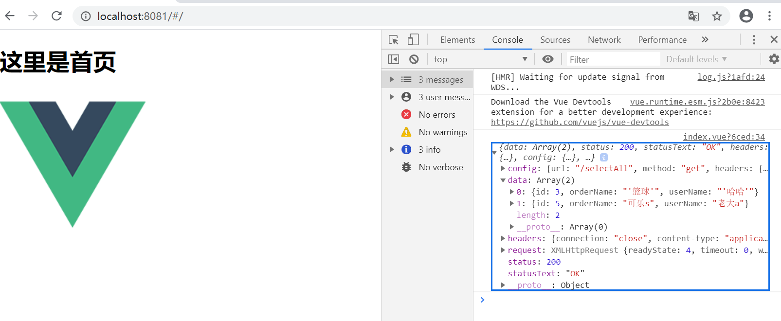Expand array item 1 with id 5

tap(512, 203)
